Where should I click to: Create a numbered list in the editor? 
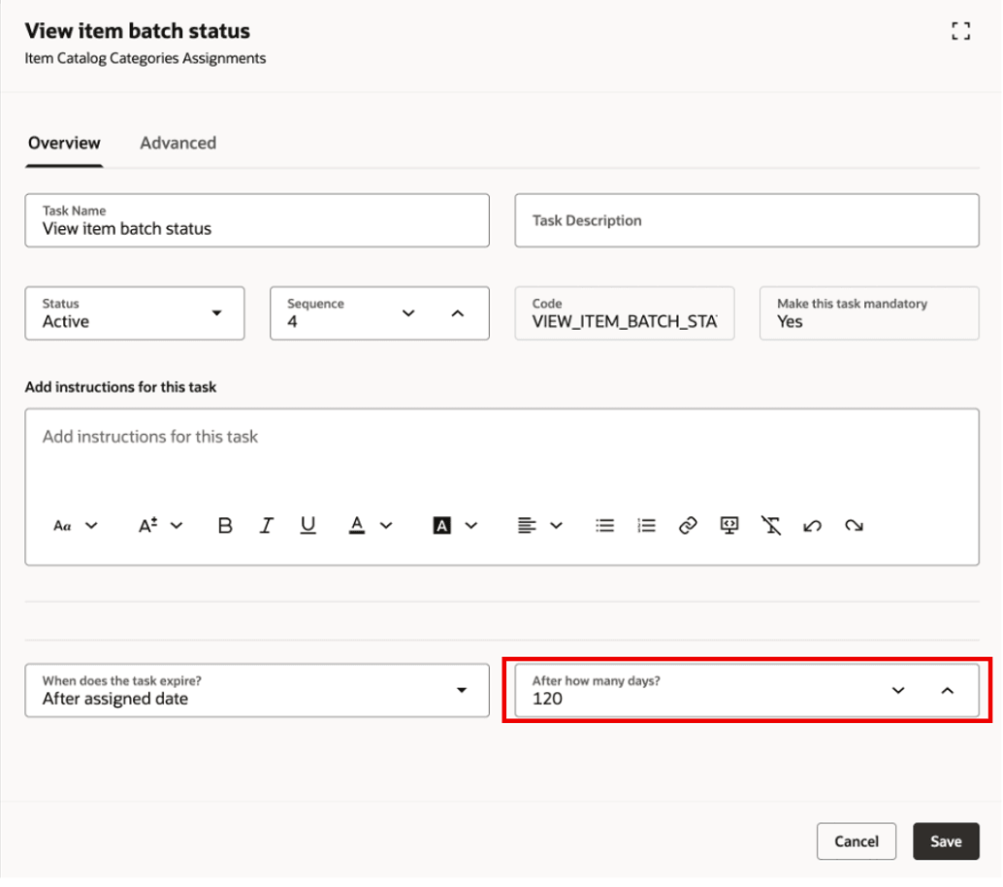[646, 525]
